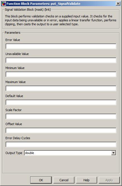This screenshot has width=122, height=186.
Task: Select the Offset Value text box
Action: [x=61, y=130]
